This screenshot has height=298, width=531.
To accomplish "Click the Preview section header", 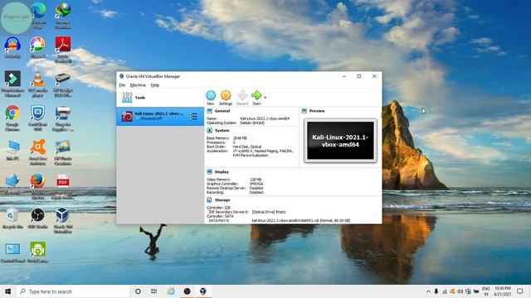I will pyautogui.click(x=317, y=111).
